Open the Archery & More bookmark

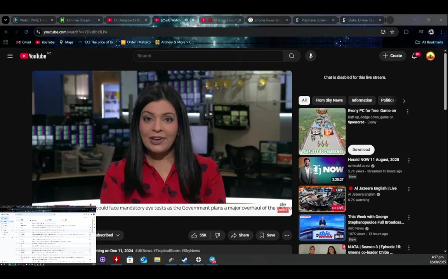[175, 42]
